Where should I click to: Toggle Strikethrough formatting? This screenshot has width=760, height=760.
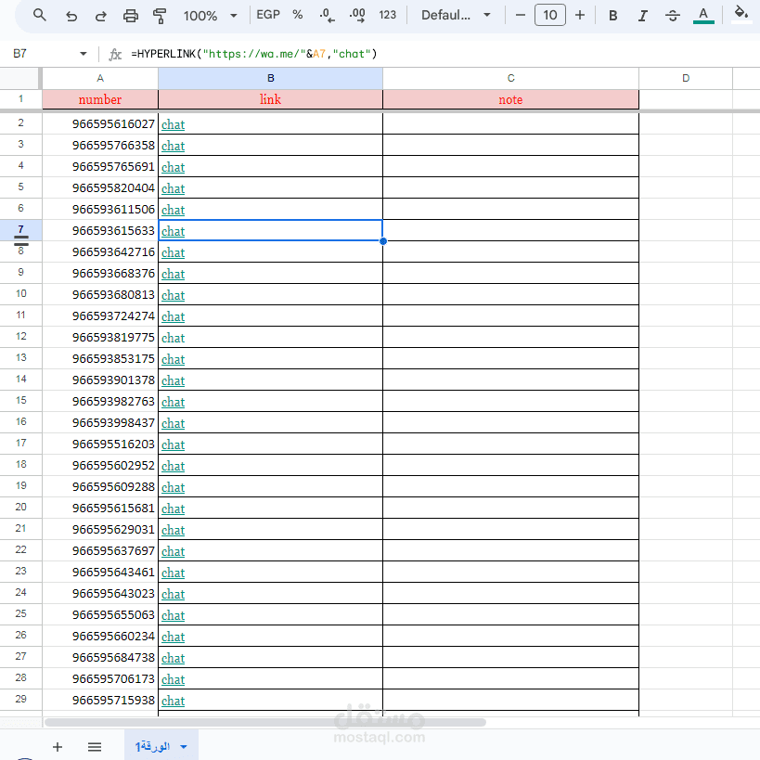[672, 16]
